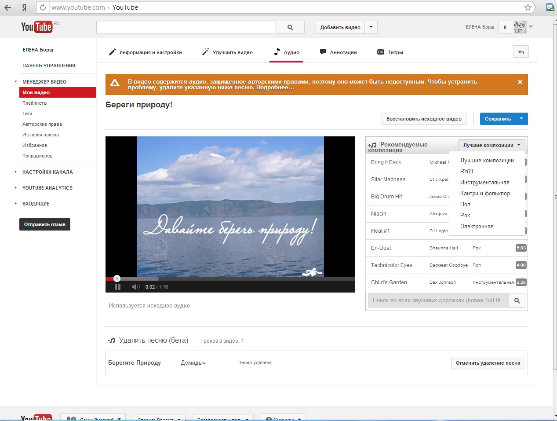Image resolution: width=557 pixels, height=421 pixels.
Task: Open Плейлисты in sidebar
Action: coord(35,103)
